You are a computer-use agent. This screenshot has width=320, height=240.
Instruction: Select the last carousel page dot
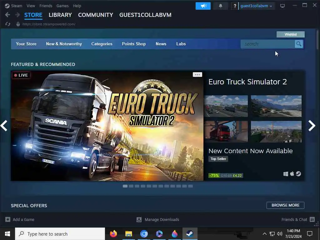click(190, 186)
